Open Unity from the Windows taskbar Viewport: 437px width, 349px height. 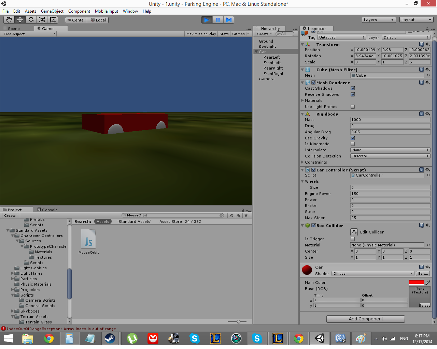click(320, 338)
